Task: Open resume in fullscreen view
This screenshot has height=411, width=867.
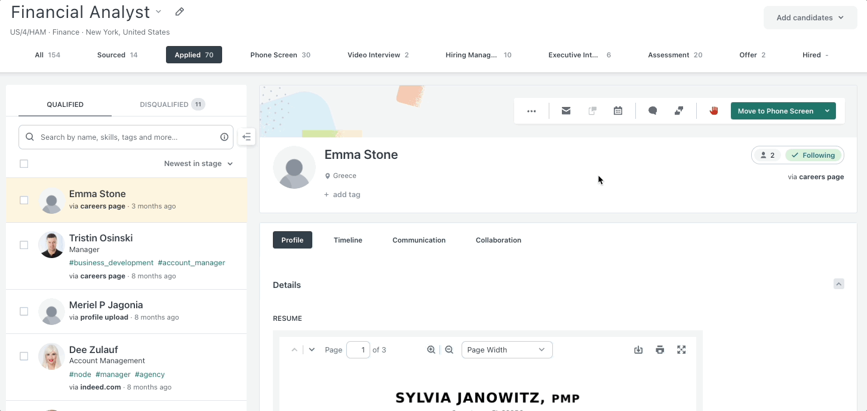Action: click(681, 350)
